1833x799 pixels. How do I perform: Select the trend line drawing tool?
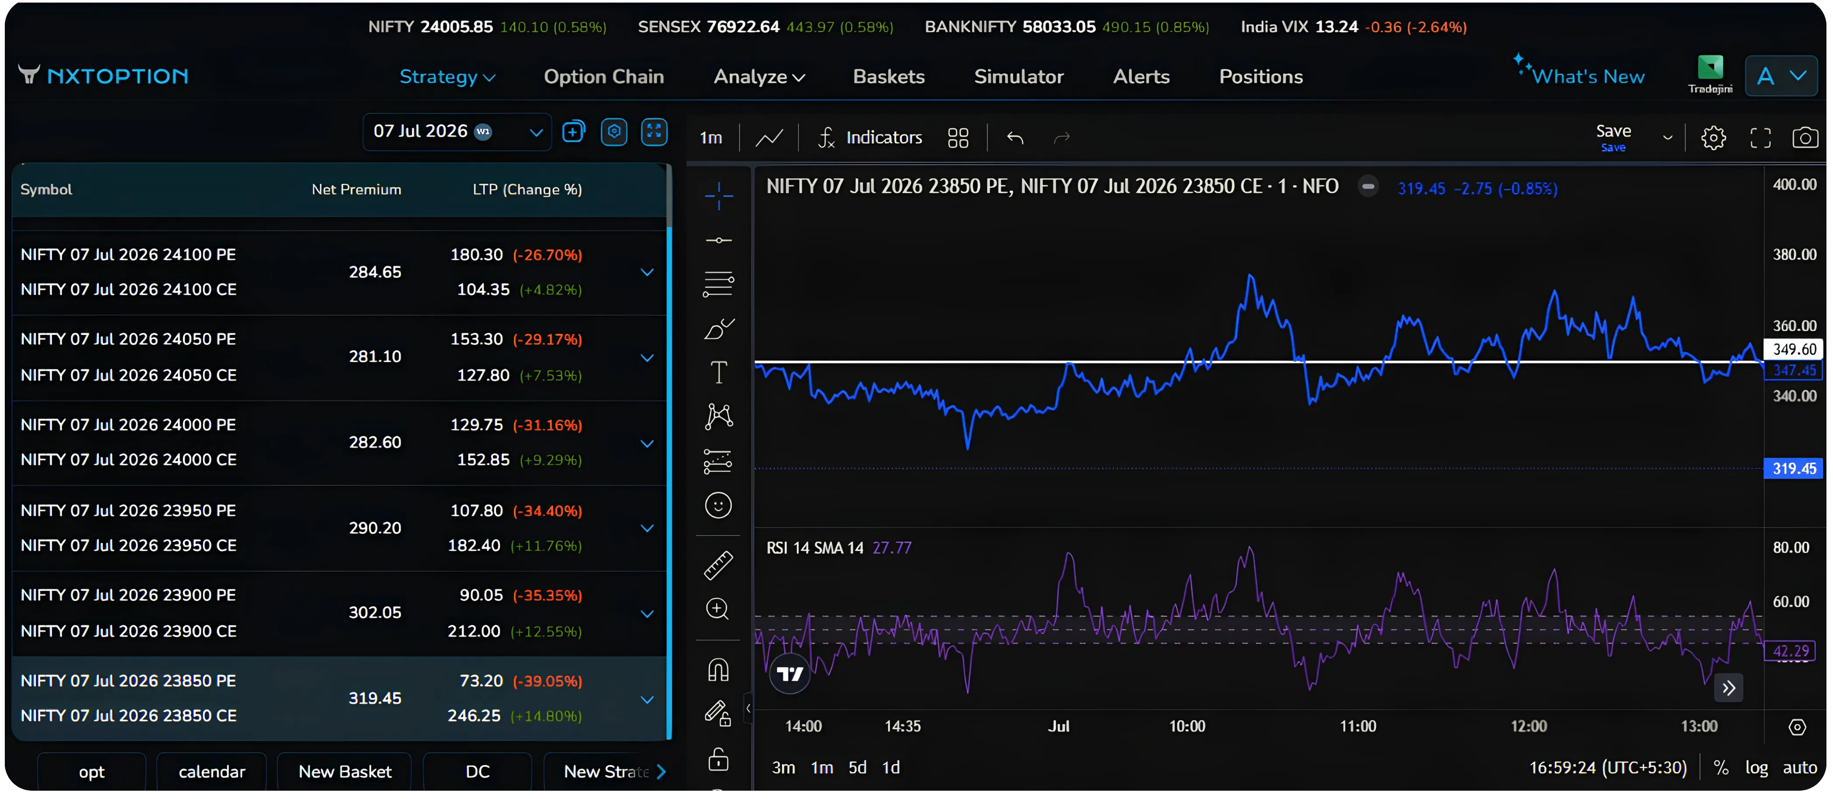pyautogui.click(x=719, y=240)
